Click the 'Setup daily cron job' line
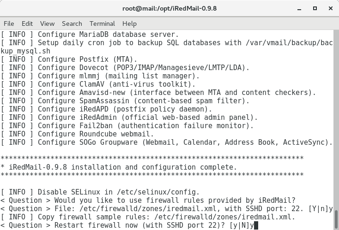The image size is (339, 230). click(167, 43)
